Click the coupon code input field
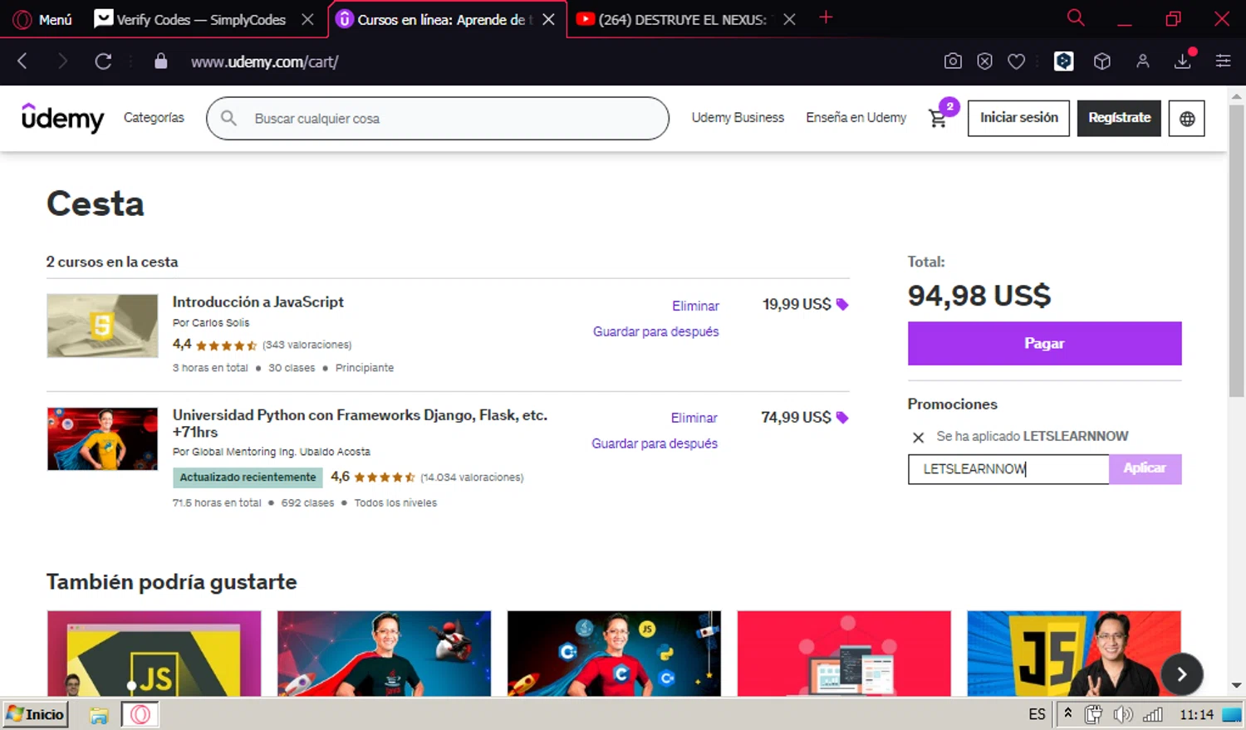 click(x=1008, y=469)
